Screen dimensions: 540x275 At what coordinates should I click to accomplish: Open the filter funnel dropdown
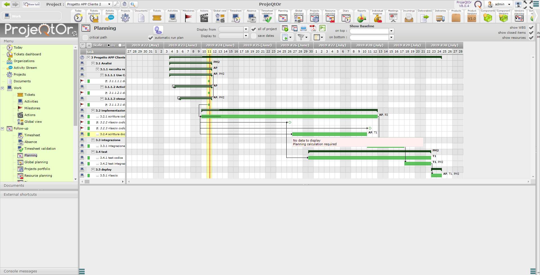click(303, 37)
